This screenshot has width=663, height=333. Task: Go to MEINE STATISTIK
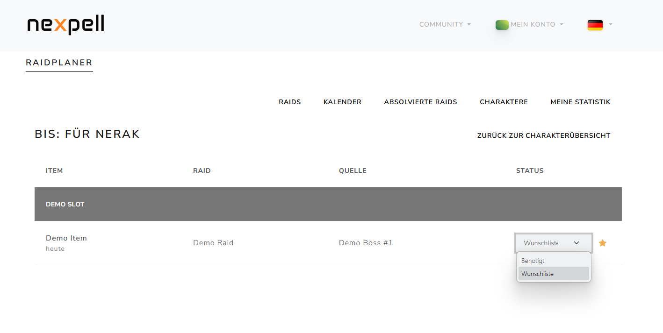pyautogui.click(x=580, y=102)
